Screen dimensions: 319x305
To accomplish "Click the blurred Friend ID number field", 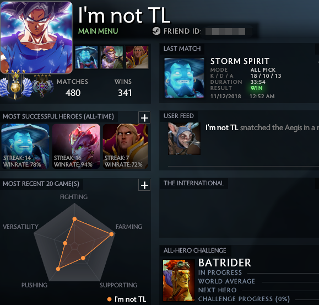I will tap(225, 31).
